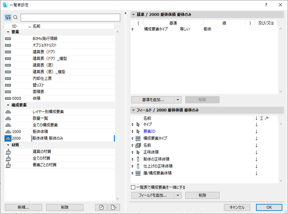This screenshot has height=214, width=288.
Task: Toggle sort arrow for 名前 field row
Action: coord(256,145)
